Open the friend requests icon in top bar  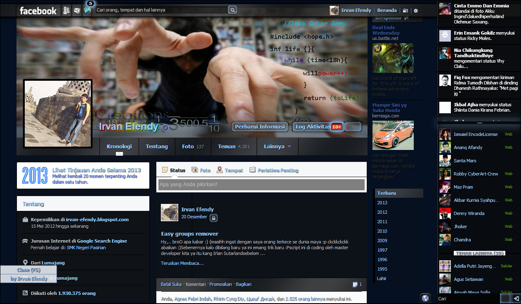[x=66, y=11]
